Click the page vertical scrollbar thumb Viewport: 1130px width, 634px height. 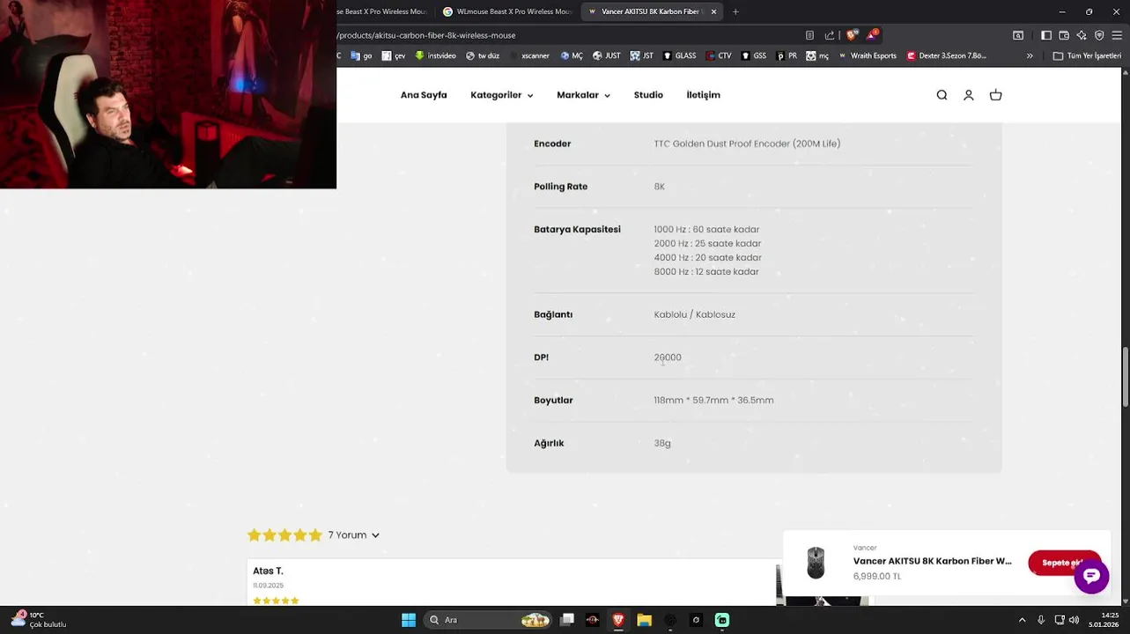[1125, 377]
